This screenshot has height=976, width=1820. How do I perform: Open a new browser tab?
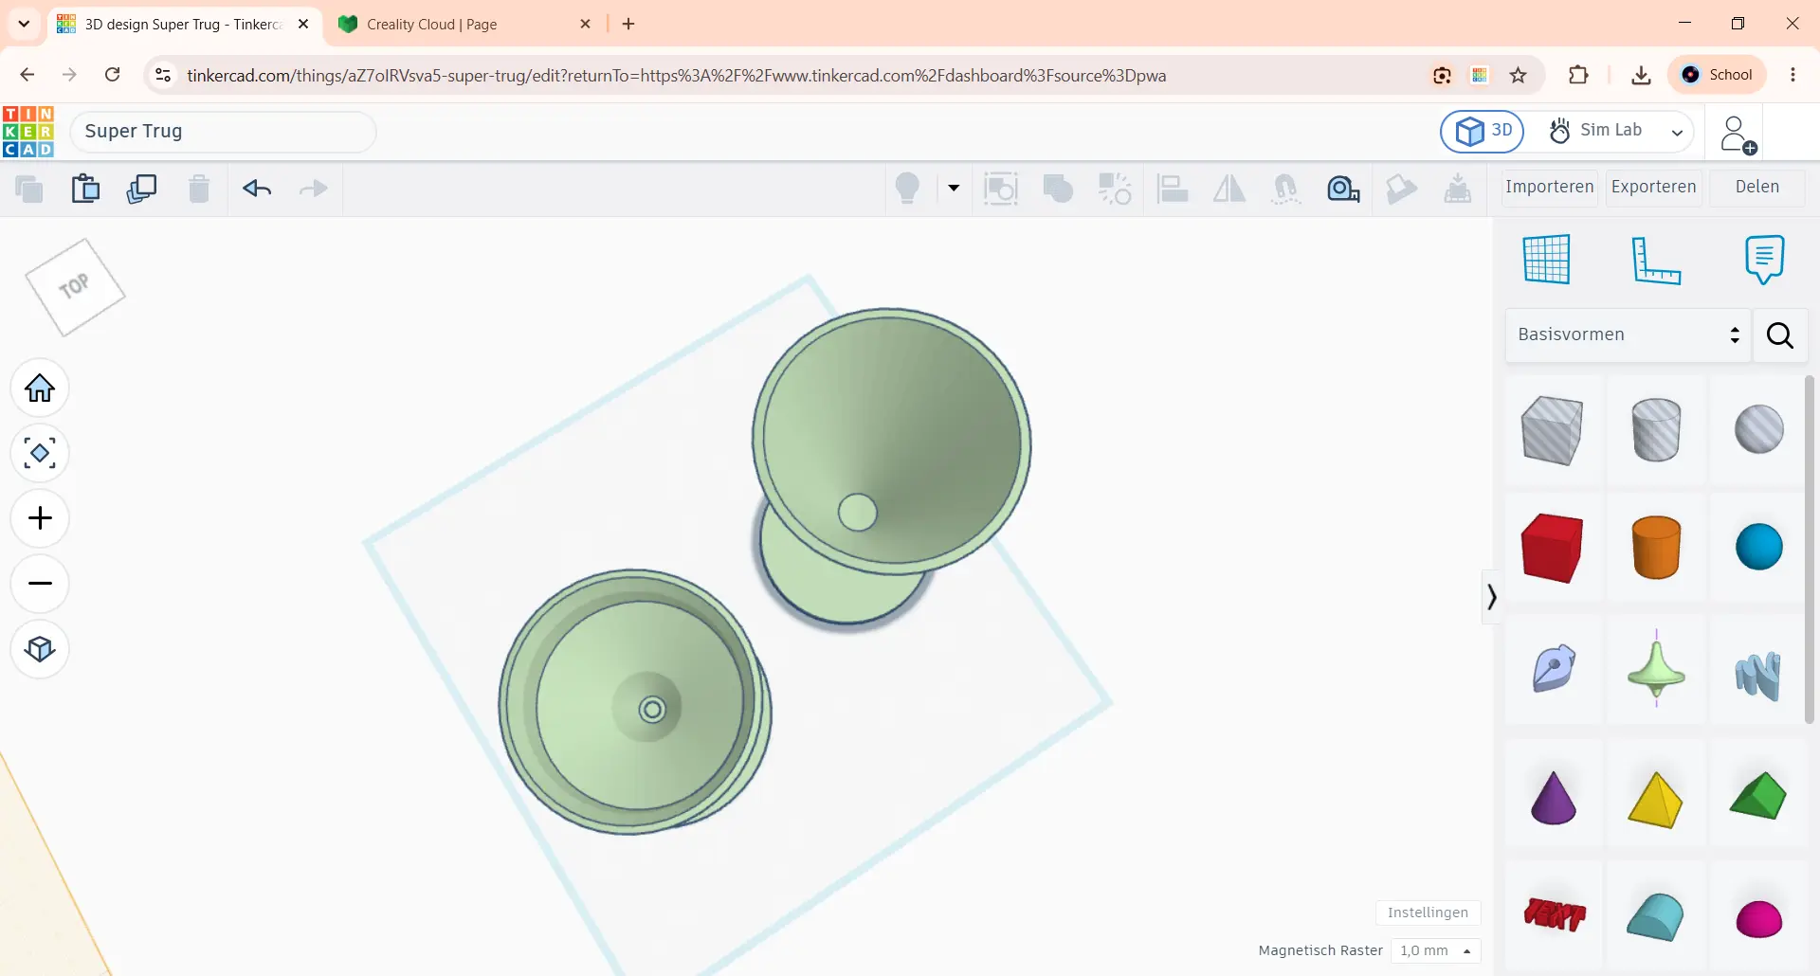pyautogui.click(x=628, y=25)
